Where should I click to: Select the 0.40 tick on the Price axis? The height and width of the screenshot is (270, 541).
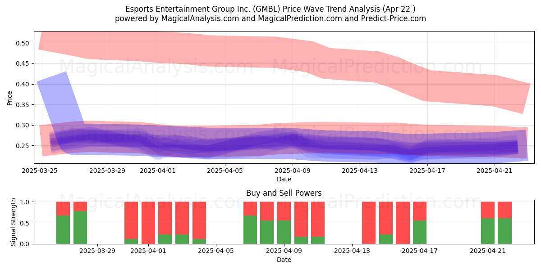point(23,84)
